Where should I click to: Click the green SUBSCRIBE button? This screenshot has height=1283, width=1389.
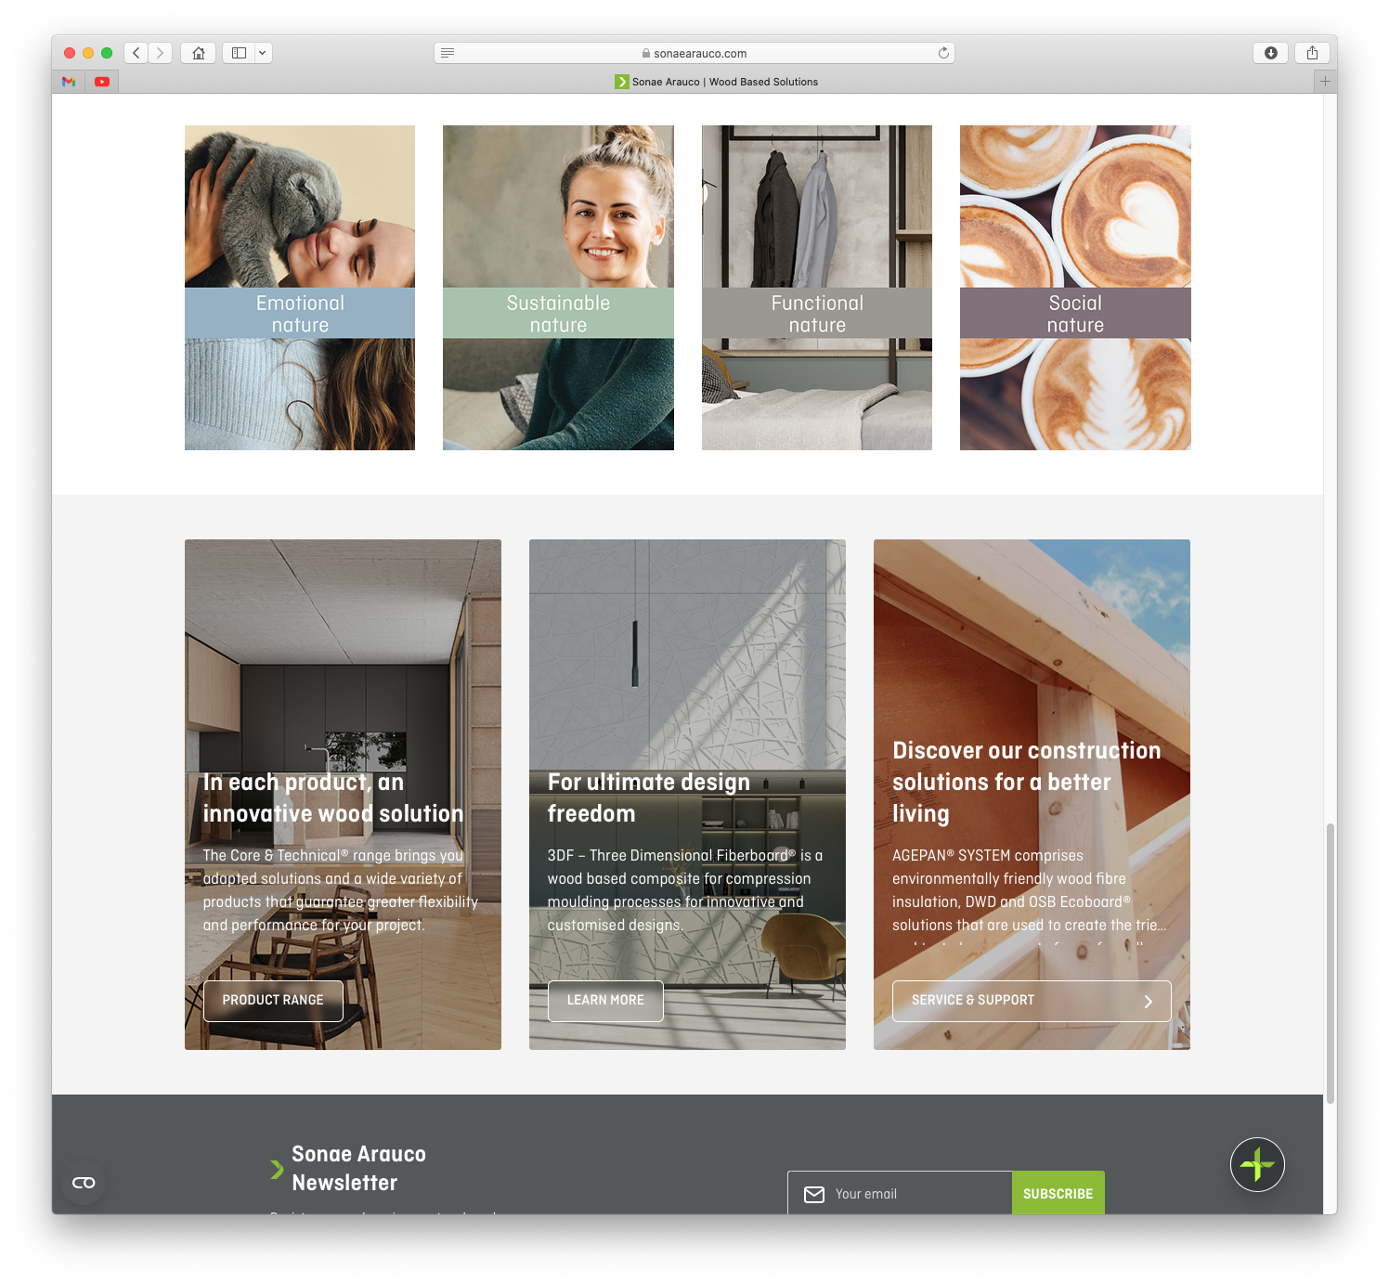click(1058, 1193)
